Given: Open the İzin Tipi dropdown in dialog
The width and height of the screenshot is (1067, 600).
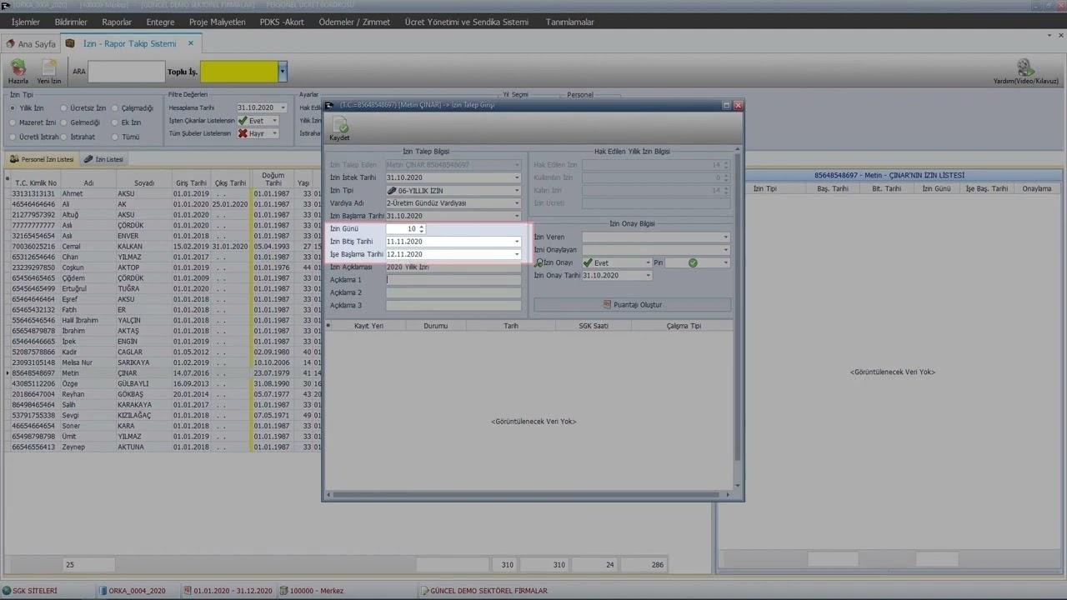Looking at the screenshot, I should point(517,191).
